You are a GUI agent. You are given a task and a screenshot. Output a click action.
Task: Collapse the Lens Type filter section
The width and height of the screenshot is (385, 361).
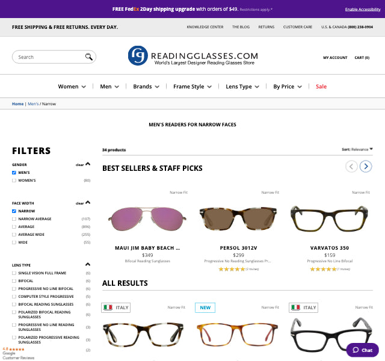88,265
